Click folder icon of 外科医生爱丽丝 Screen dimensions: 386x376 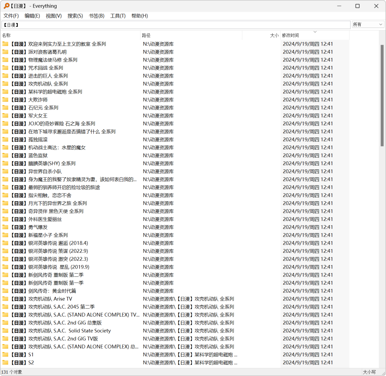point(5,219)
